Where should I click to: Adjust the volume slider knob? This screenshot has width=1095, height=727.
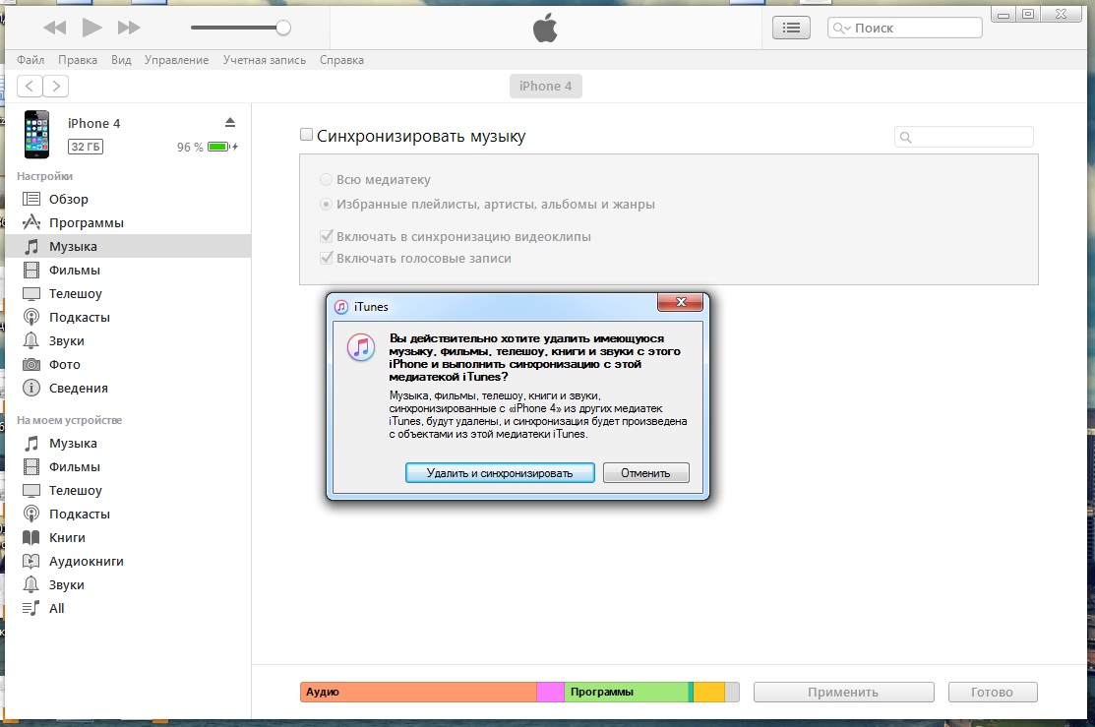(282, 28)
